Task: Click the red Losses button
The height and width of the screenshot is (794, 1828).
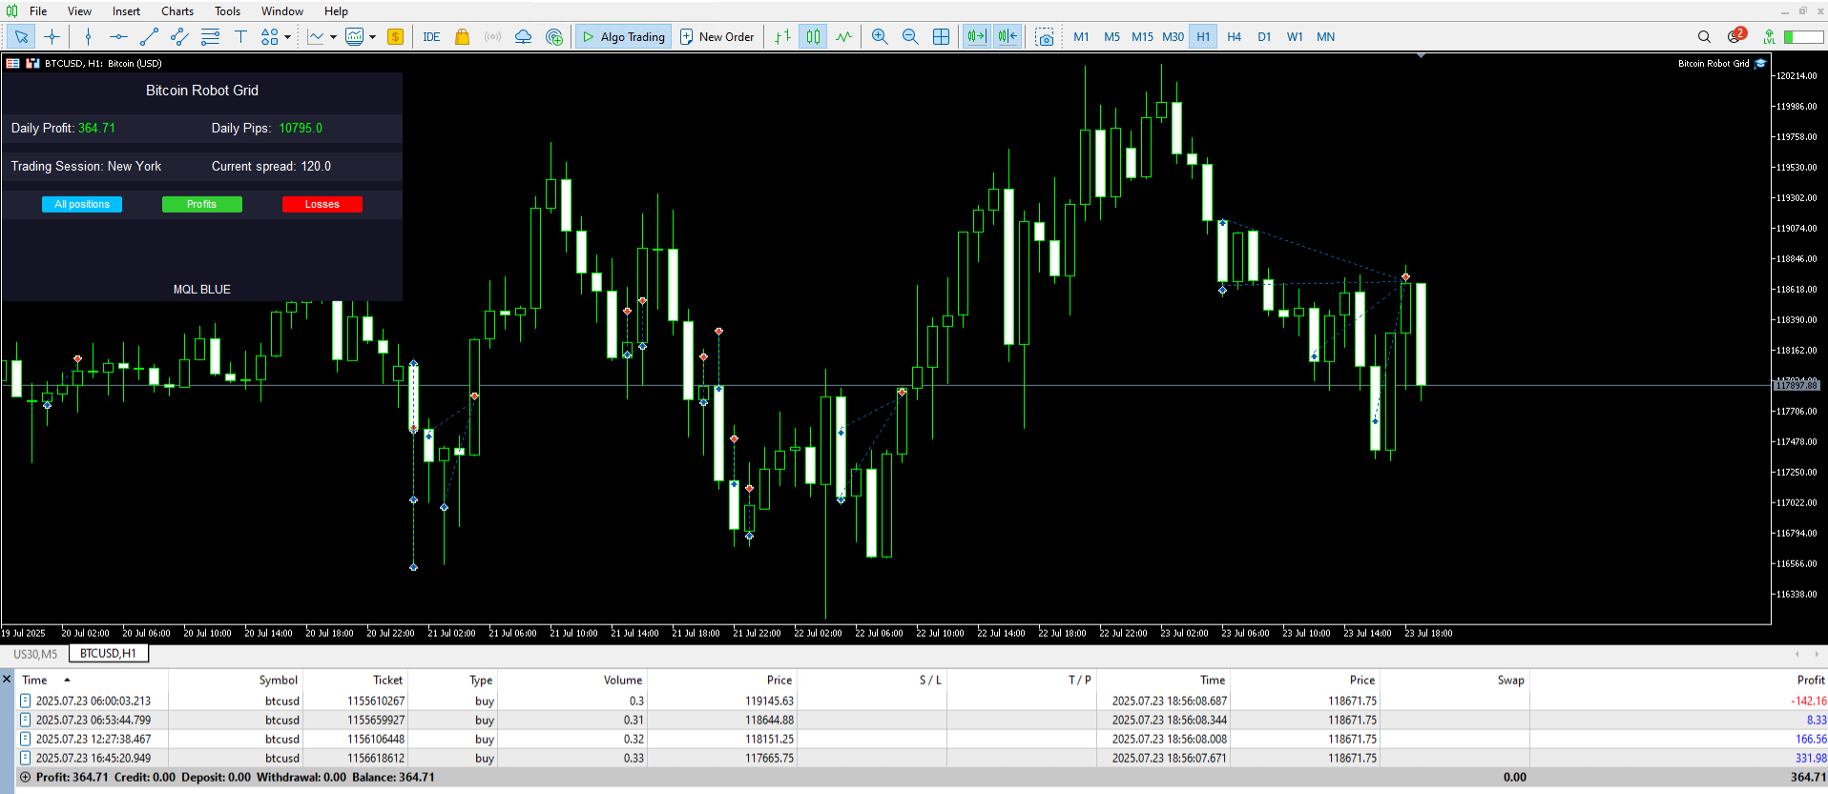Action: click(322, 204)
